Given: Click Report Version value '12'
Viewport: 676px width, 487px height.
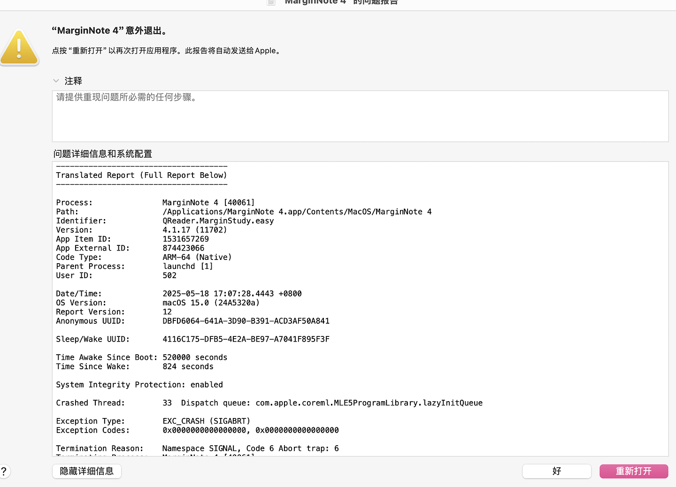Looking at the screenshot, I should [x=167, y=312].
